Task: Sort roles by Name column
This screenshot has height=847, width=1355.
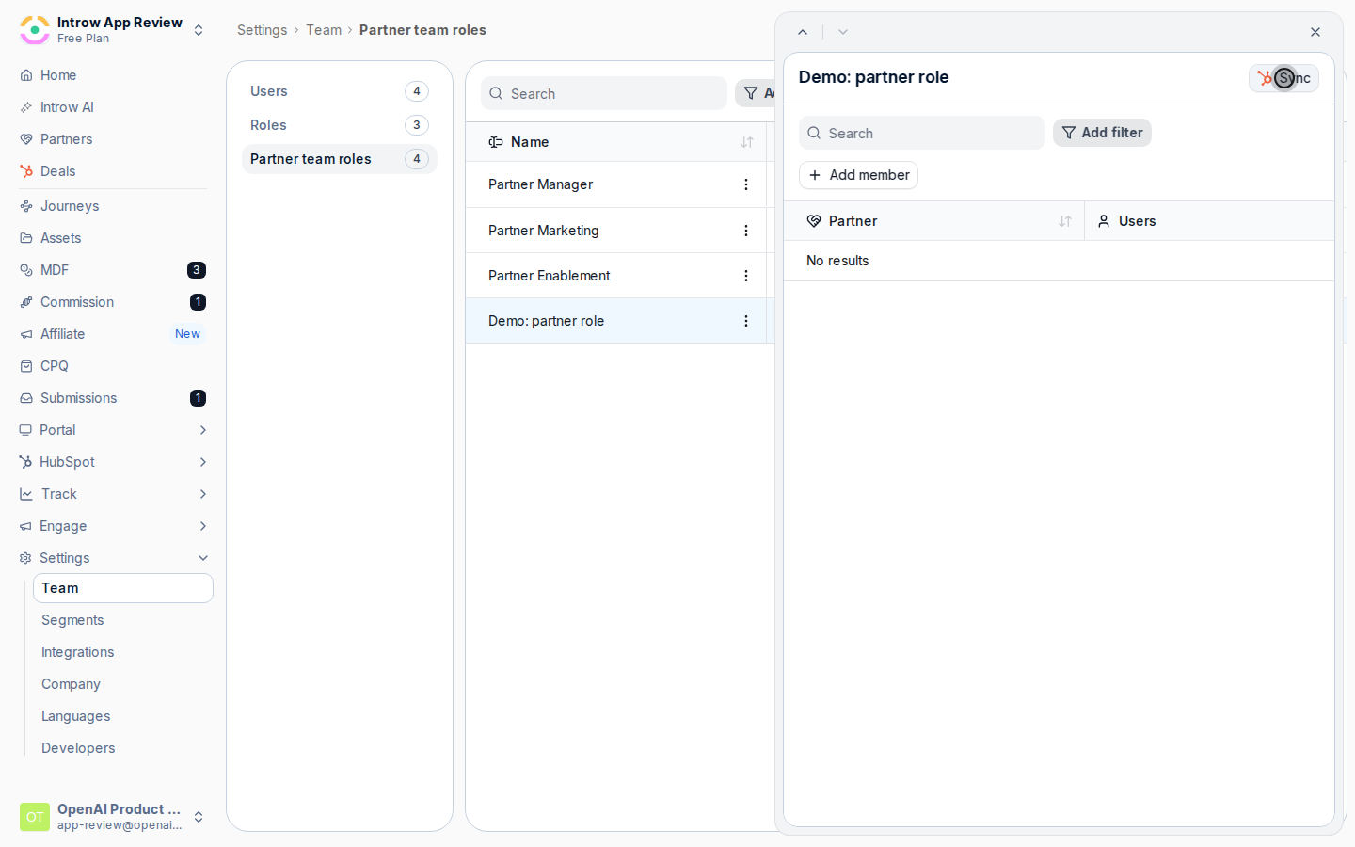Action: tap(747, 142)
